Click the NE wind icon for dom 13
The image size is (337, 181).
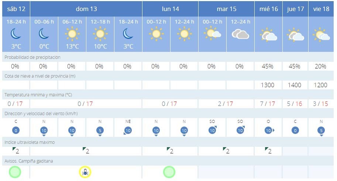(x=128, y=130)
